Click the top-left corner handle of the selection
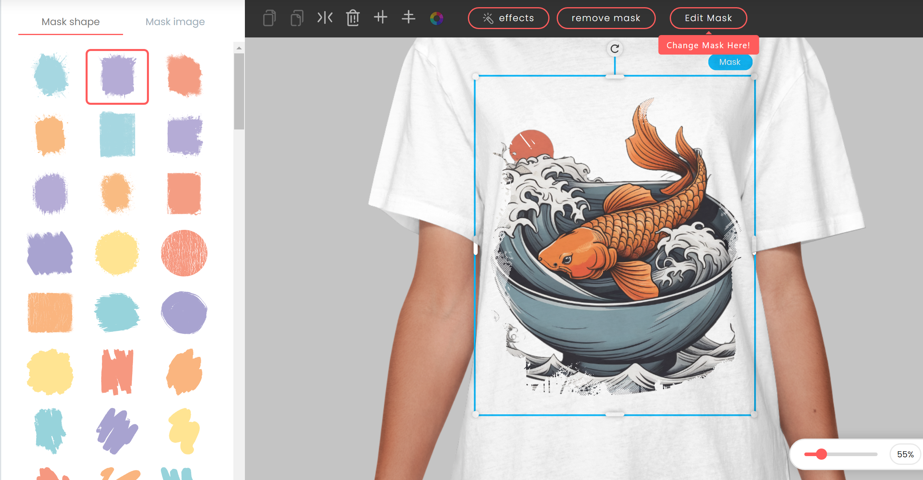The height and width of the screenshot is (480, 923). tap(475, 76)
